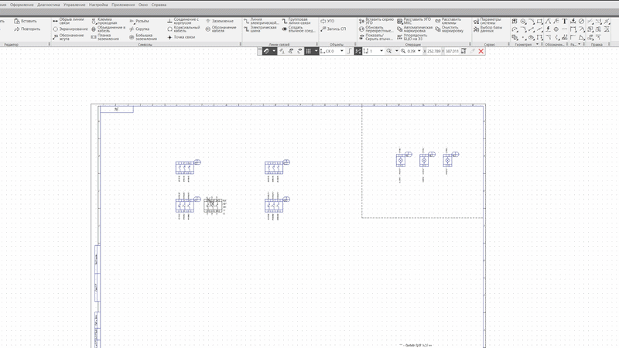619x348 pixels.
Task: Click Повторить in Редактор panel
Action: (x=27, y=29)
